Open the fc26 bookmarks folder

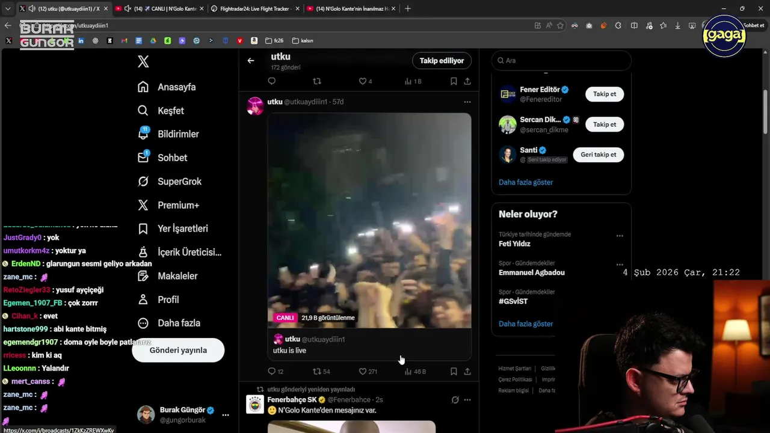(x=274, y=41)
